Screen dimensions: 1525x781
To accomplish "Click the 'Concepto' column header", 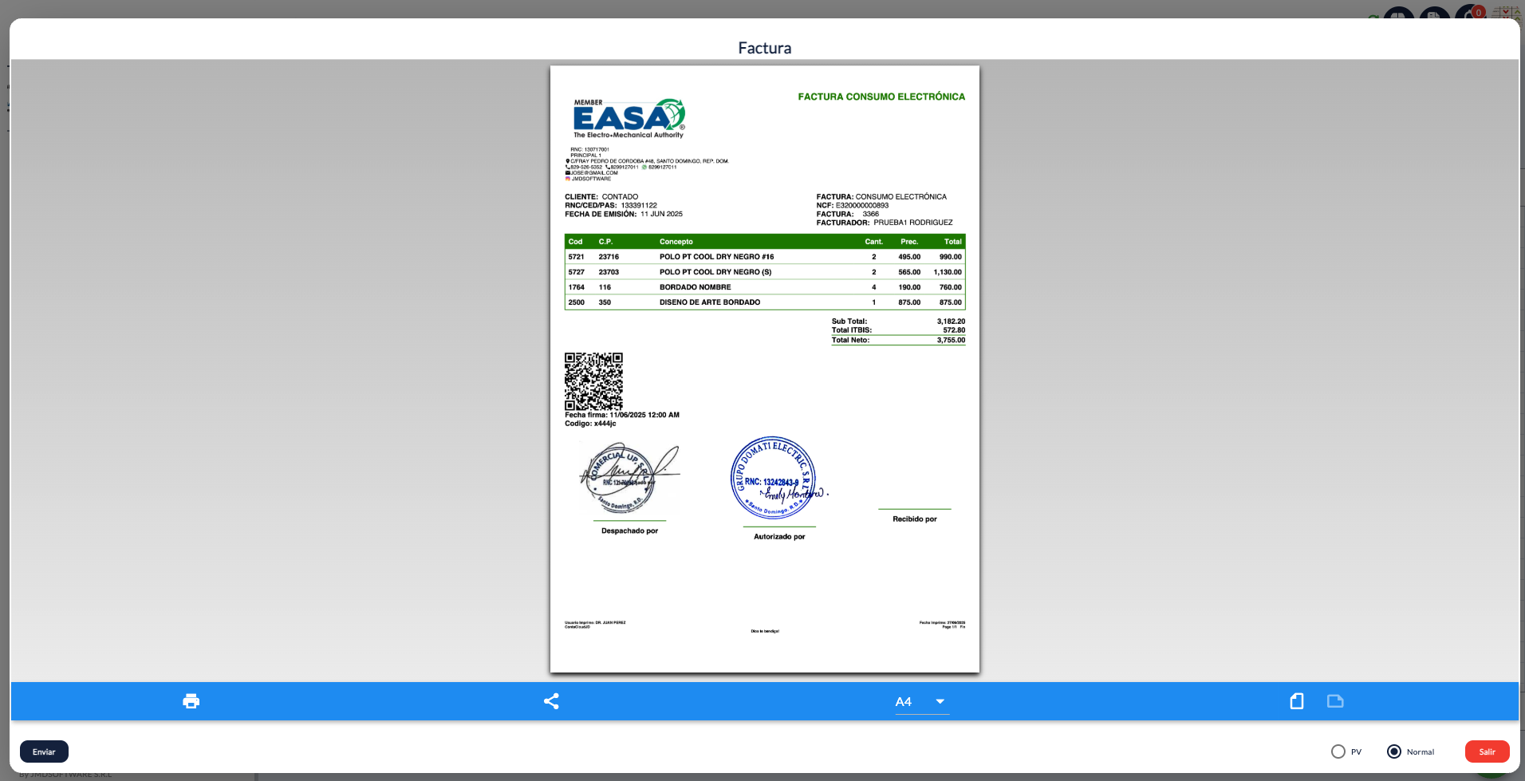I will point(676,242).
